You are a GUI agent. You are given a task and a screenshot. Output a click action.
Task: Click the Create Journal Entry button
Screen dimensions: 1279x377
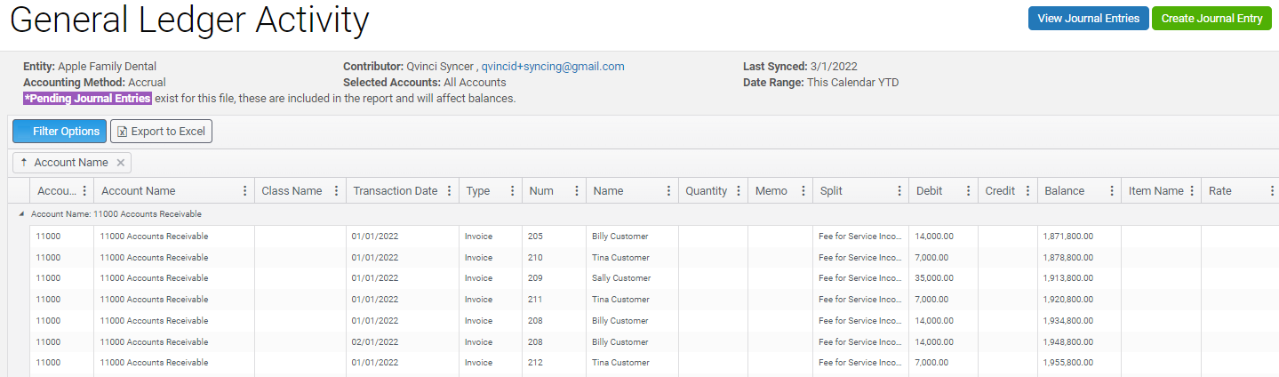(x=1211, y=19)
